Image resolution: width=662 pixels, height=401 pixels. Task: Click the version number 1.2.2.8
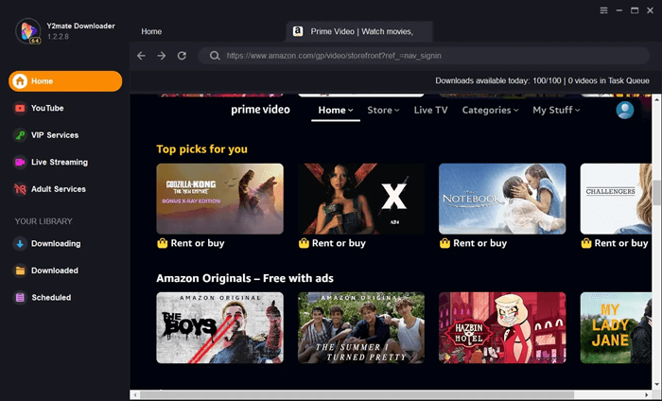coord(58,37)
